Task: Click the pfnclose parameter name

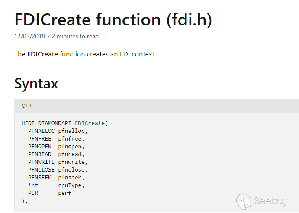Action: pyautogui.click(x=73, y=170)
